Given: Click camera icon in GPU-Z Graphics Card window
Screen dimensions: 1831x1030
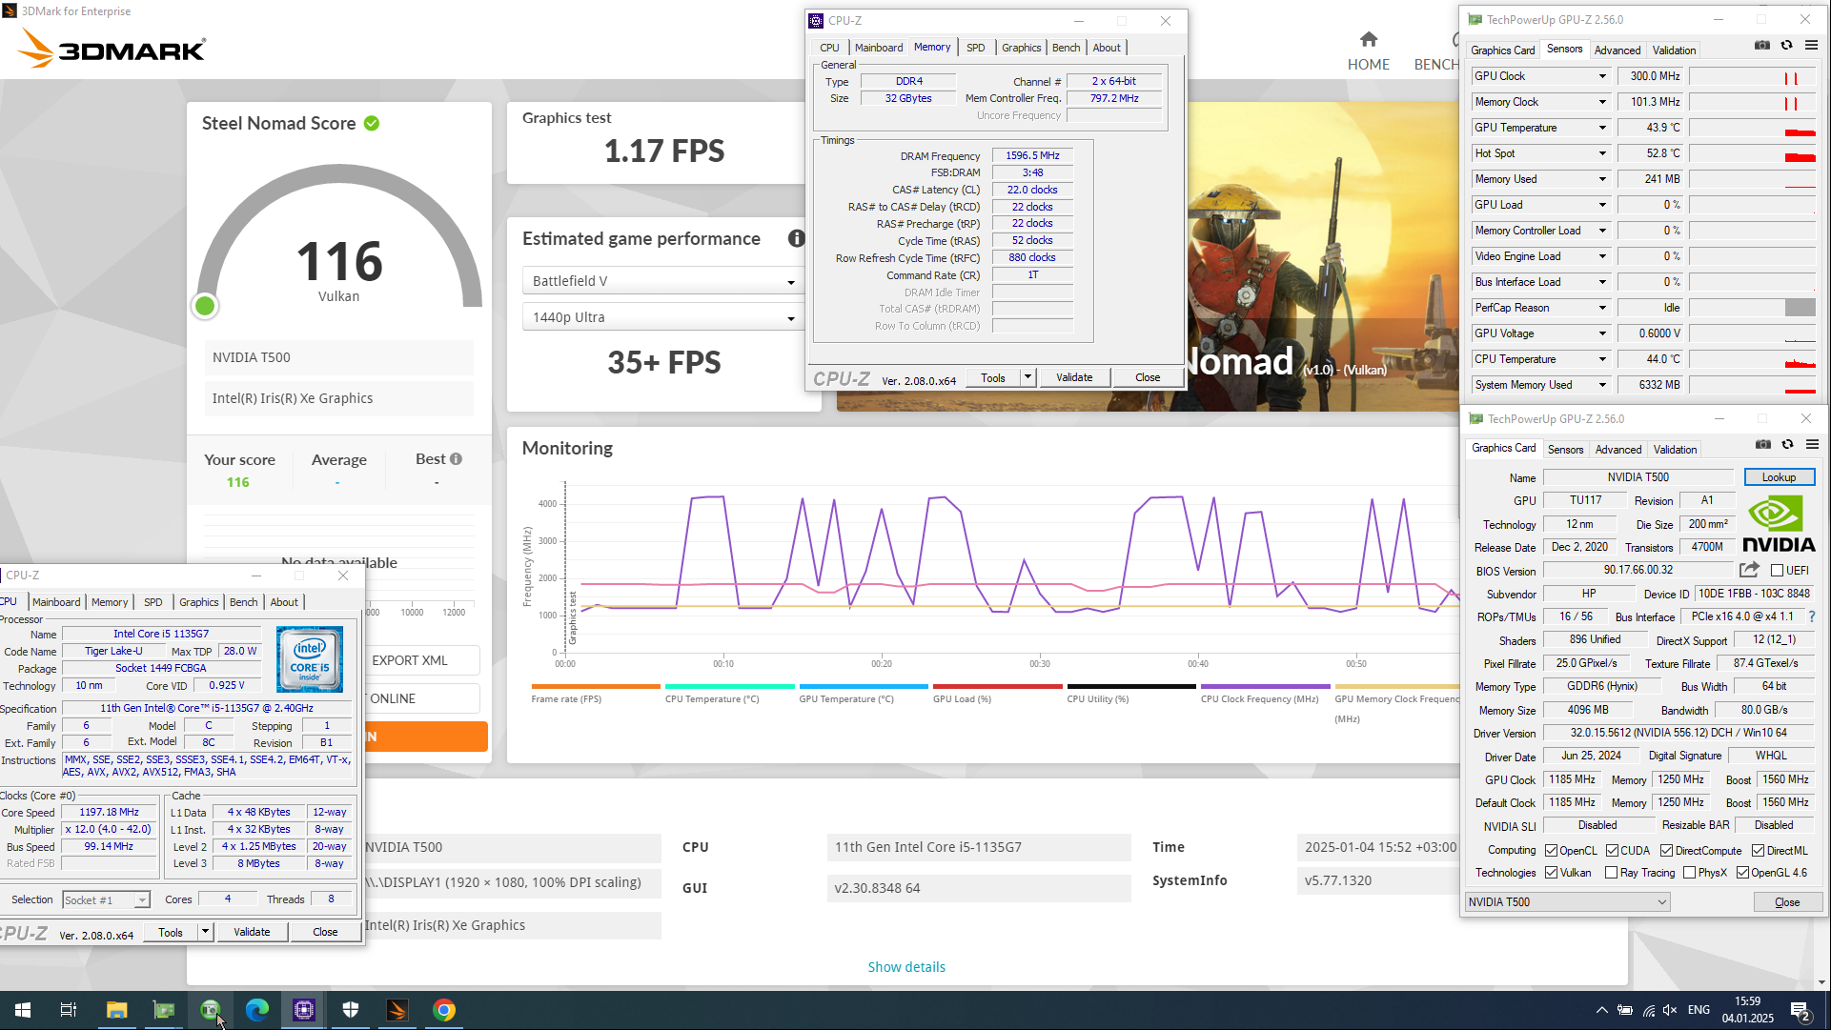Looking at the screenshot, I should pos(1763,445).
